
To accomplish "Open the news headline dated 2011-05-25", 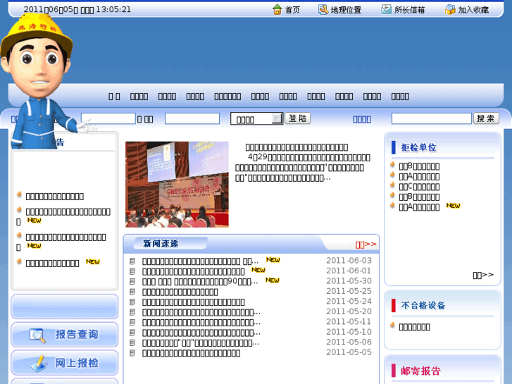I will [x=180, y=292].
